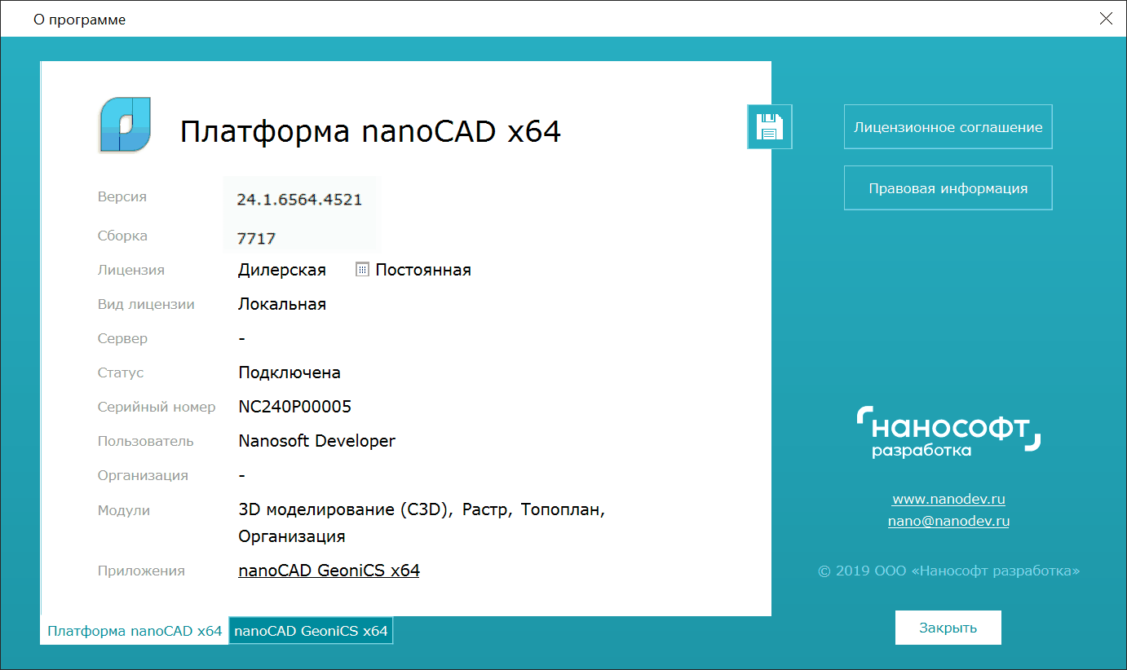This screenshot has width=1127, height=670.
Task: Click the Статус value Подключена
Action: (x=289, y=372)
